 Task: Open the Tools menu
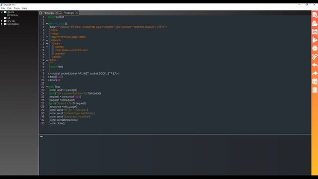pyautogui.click(x=17, y=8)
